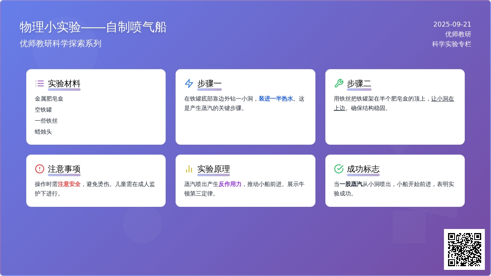Image resolution: width=491 pixels, height=276 pixels.
Task: Click the wrench icon beside 步骤二
Action: click(x=338, y=83)
